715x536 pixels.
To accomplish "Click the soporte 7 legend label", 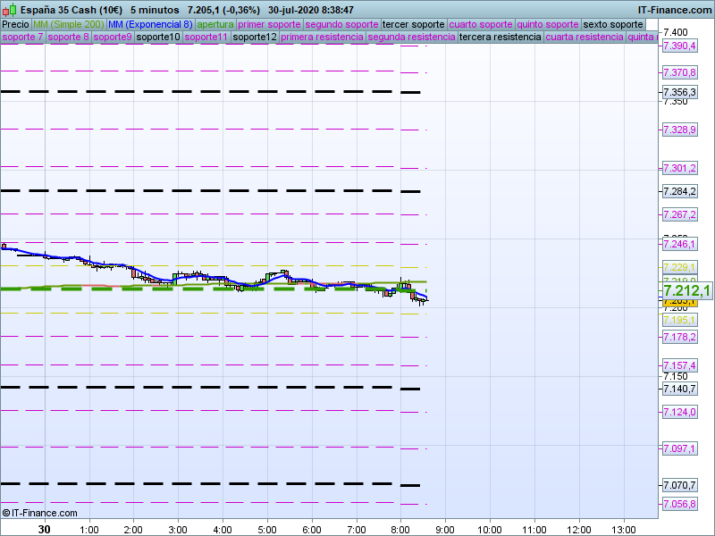I will tap(22, 38).
